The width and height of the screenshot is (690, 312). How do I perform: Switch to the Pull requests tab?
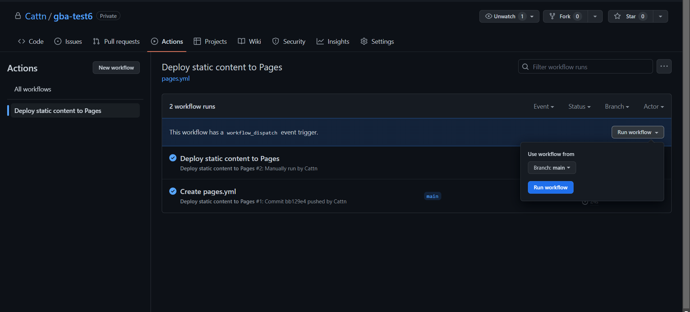(x=116, y=42)
